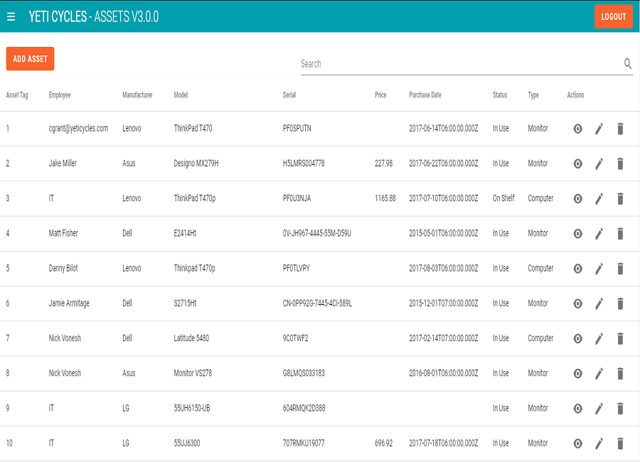Sort by Asset Tag column header
640x462 pixels.
[17, 95]
